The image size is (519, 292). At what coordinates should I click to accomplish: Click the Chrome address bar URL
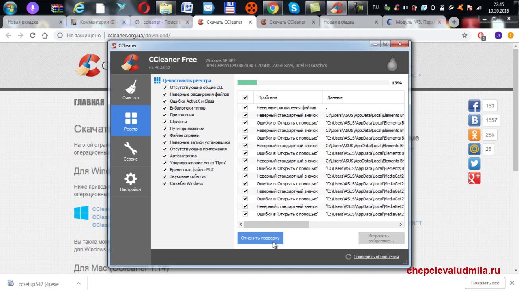pos(139,36)
